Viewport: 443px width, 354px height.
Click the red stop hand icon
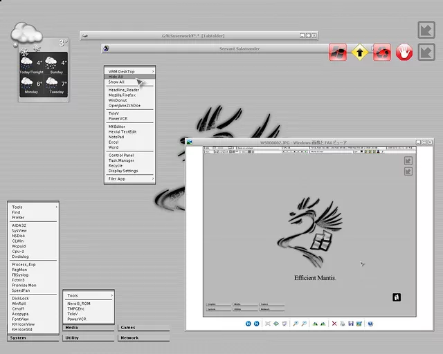point(404,52)
